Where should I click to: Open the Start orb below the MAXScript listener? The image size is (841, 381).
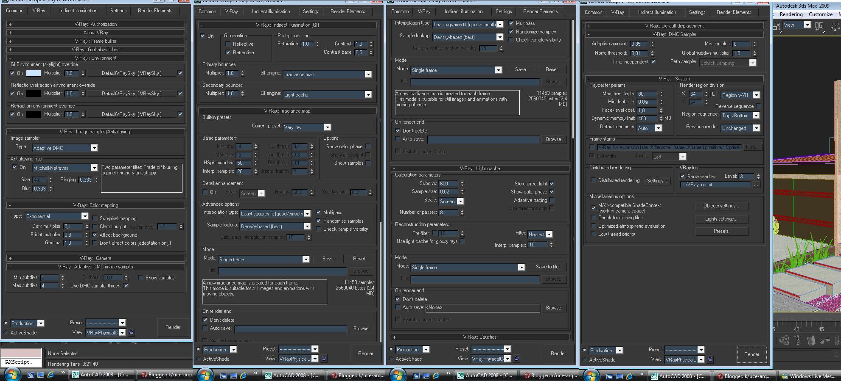[12, 375]
